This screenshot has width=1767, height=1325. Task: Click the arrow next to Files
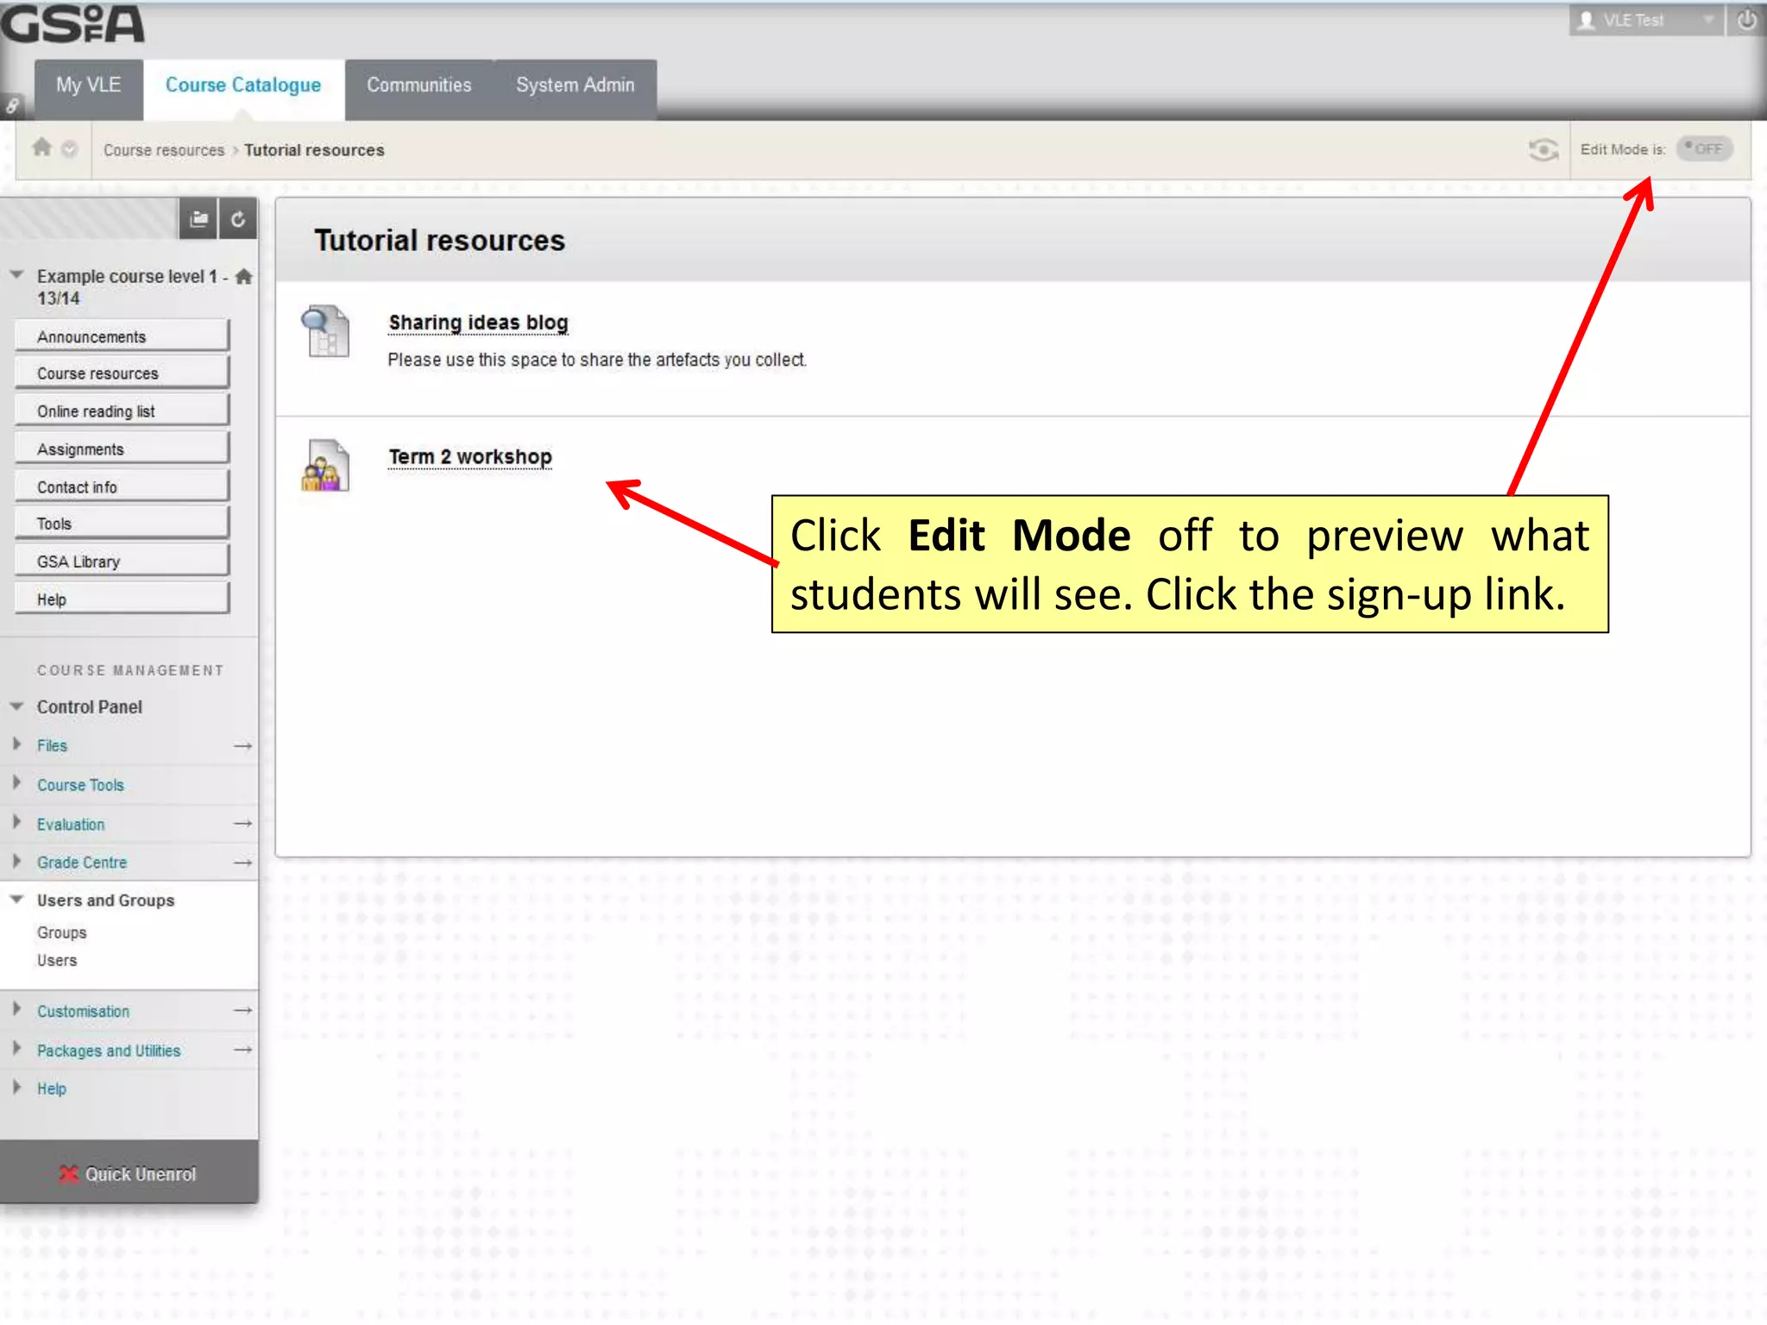pos(242,745)
